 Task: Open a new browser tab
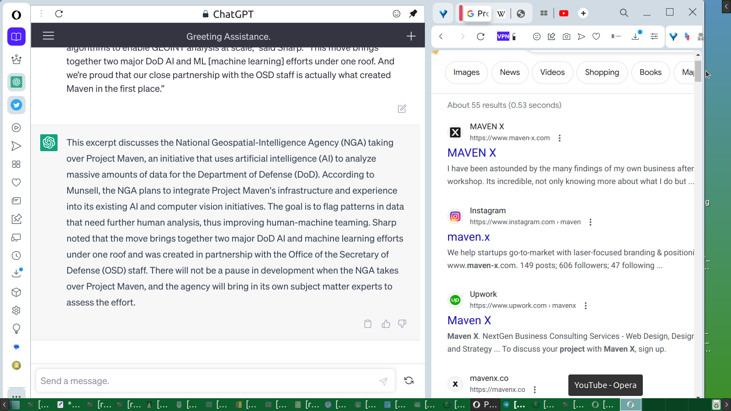[583, 13]
